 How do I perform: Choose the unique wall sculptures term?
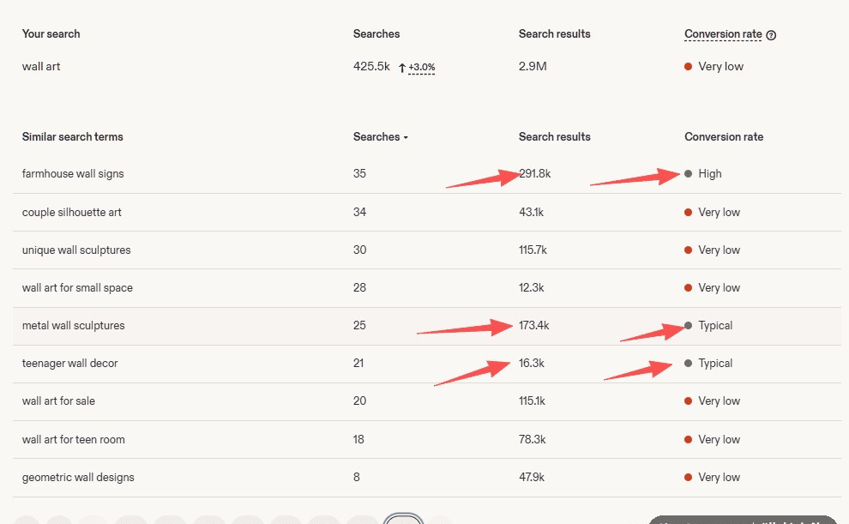pos(76,250)
